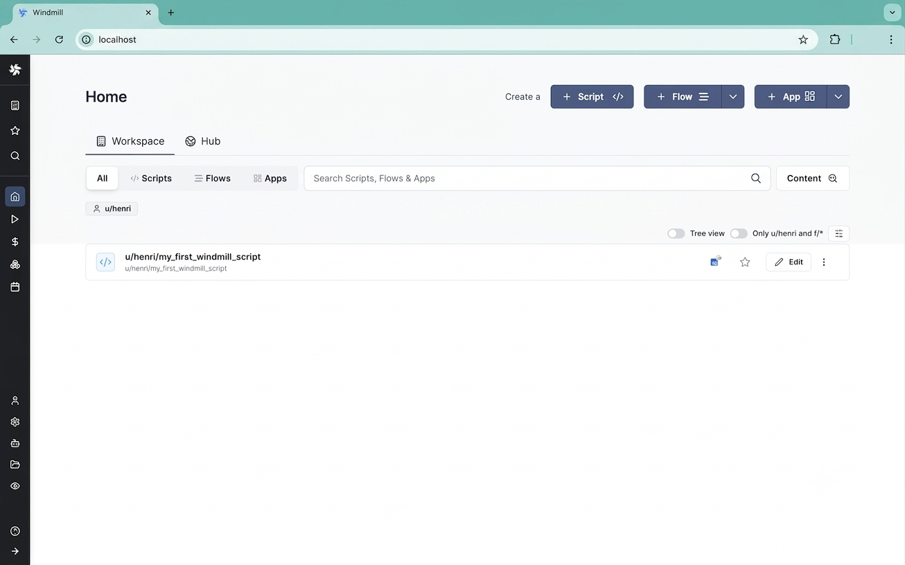Switch to the Hub tab
905x565 pixels.
pyautogui.click(x=202, y=141)
